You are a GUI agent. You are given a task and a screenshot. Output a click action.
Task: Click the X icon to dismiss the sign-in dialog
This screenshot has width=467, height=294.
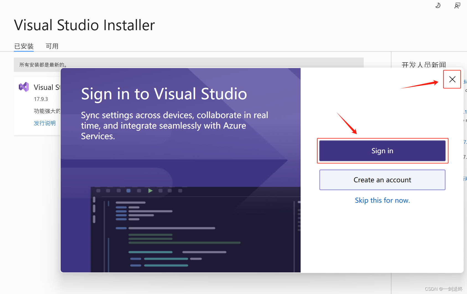tap(452, 79)
